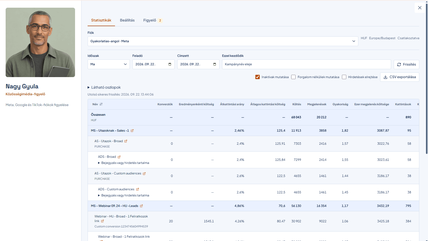Open external link beside AS - Utazok - Custom audiences
Viewport: 428px width, 241px height.
point(144,174)
